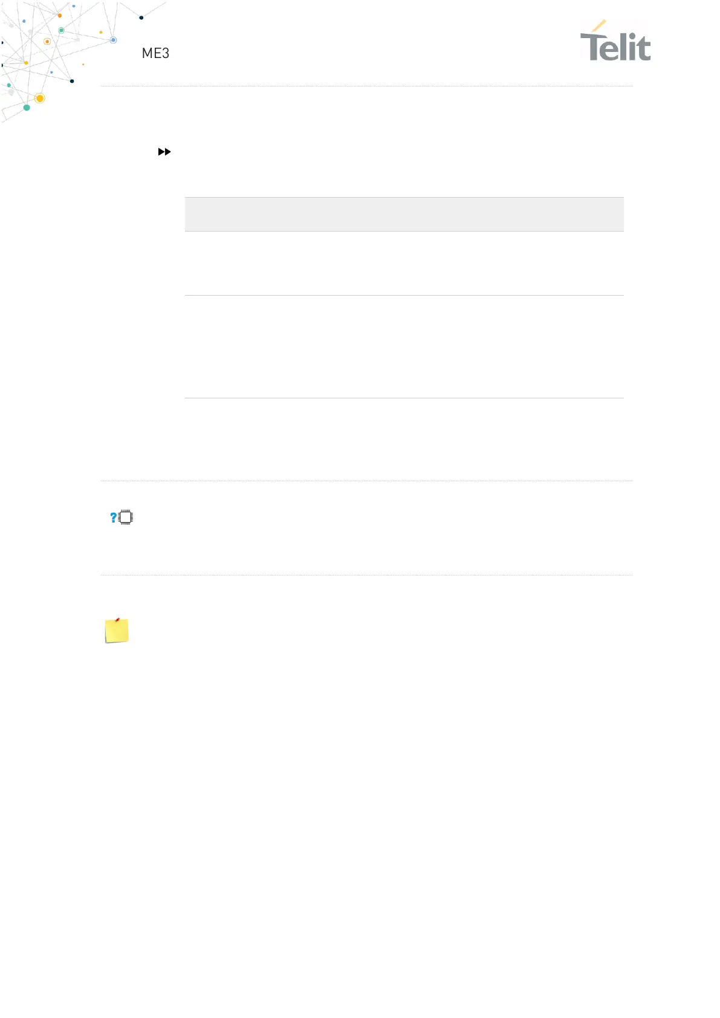Click the dotted separator line under the page header
Viewport: 720px width, 1018px height.
point(366,86)
